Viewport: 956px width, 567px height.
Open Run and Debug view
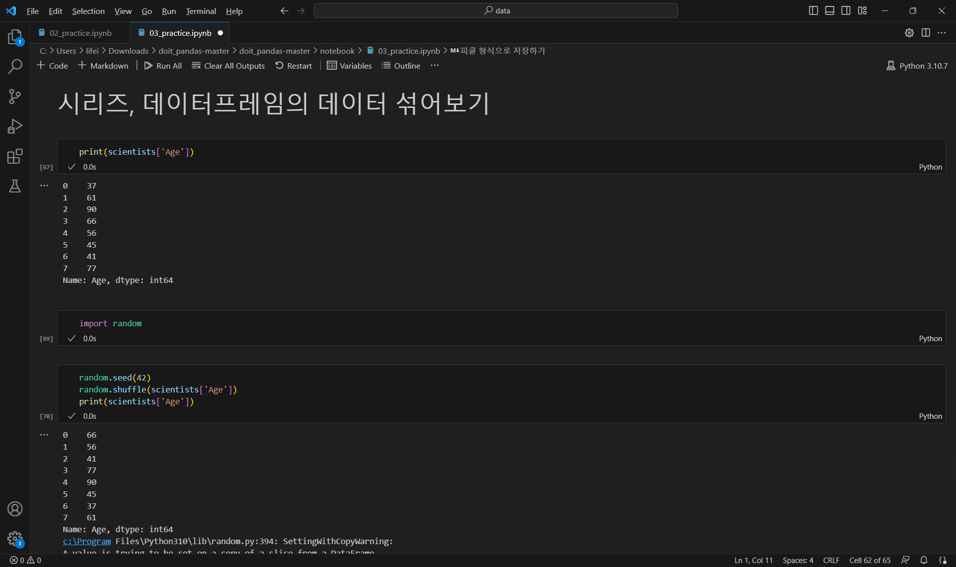pos(15,126)
